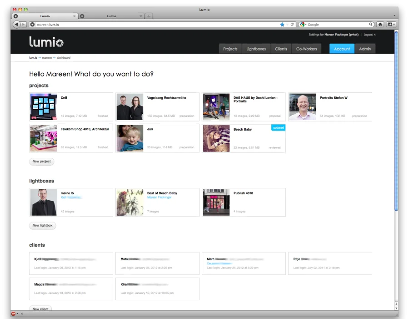409x319 pixels.
Task: Select the Co-Workers navigation tab
Action: tap(306, 49)
